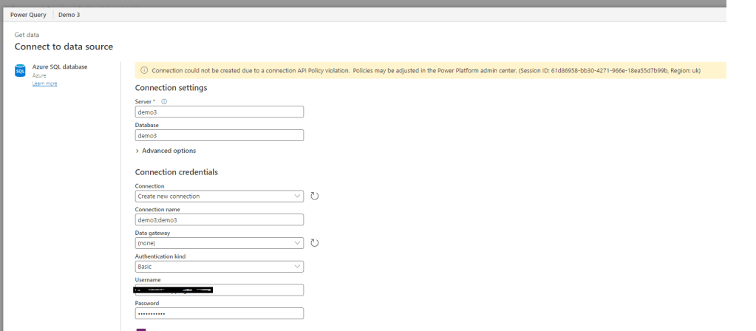Open the Connection dropdown

pyautogui.click(x=219, y=196)
